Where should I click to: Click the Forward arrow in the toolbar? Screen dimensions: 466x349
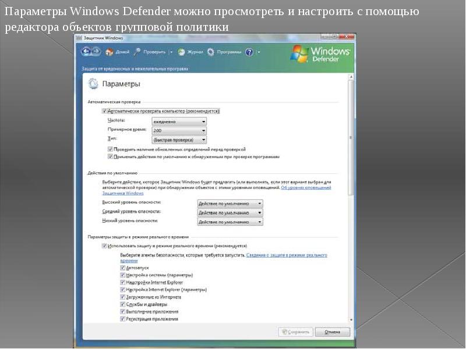pos(96,52)
